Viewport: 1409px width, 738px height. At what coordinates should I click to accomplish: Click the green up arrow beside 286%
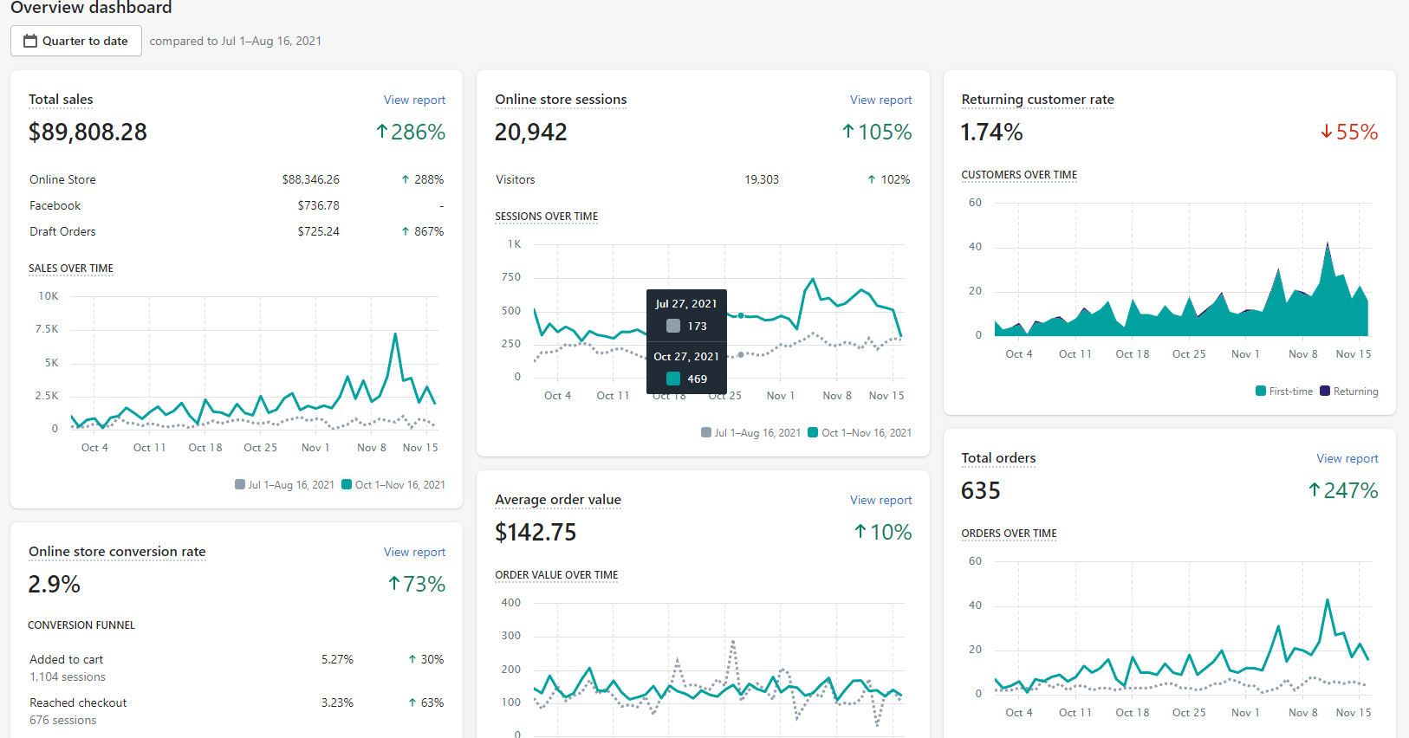tap(381, 132)
